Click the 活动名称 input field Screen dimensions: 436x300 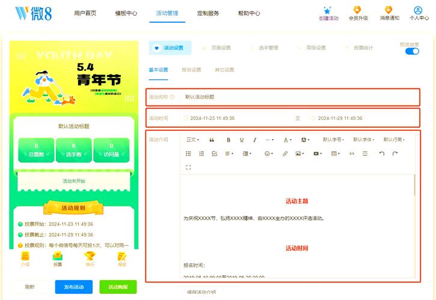coord(299,97)
